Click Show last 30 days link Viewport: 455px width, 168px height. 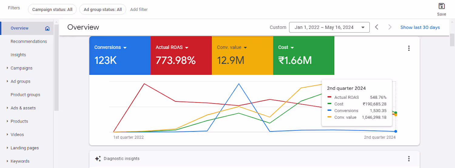coord(420,27)
